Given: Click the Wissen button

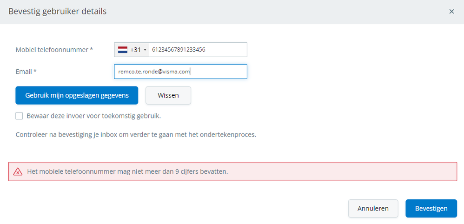Looking at the screenshot, I should click(x=168, y=95).
